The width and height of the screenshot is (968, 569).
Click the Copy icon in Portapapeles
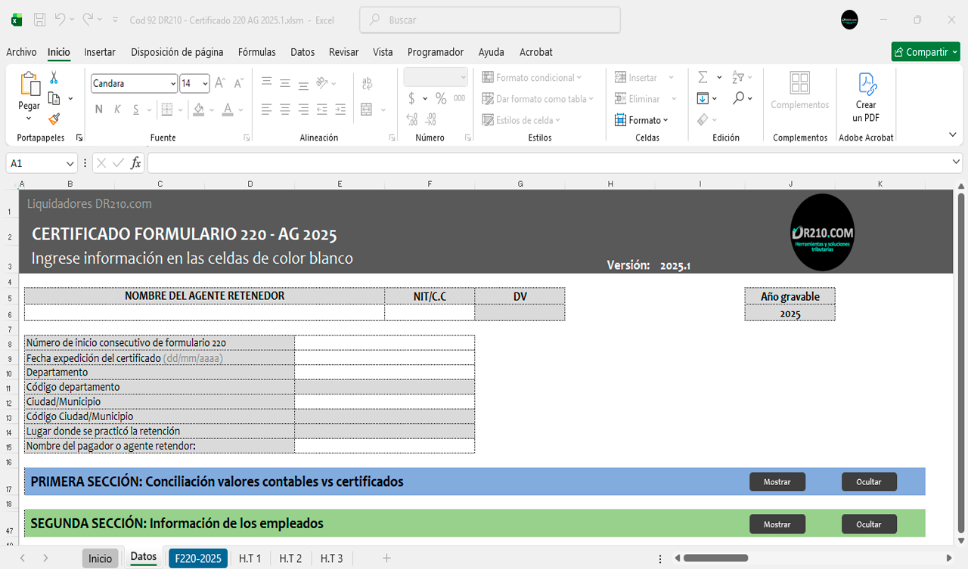54,98
